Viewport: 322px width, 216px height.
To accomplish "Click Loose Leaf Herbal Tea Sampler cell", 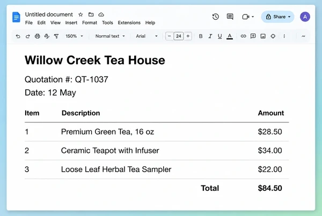I will pos(116,169).
